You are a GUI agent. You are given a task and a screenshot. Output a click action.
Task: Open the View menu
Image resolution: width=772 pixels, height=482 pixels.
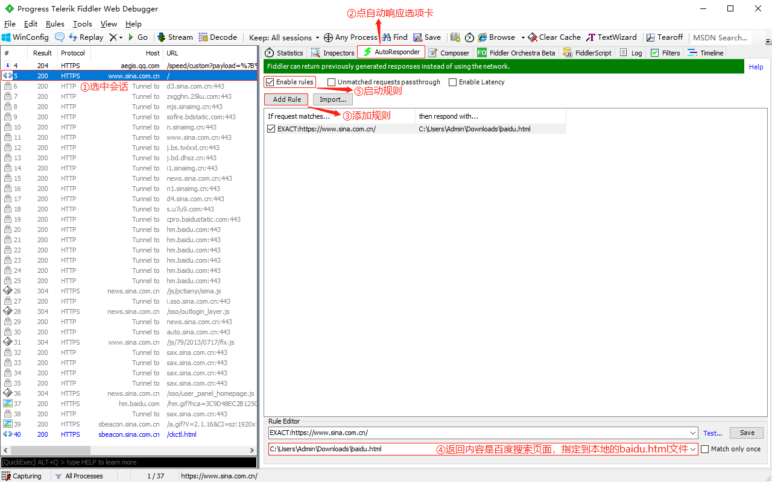point(109,24)
